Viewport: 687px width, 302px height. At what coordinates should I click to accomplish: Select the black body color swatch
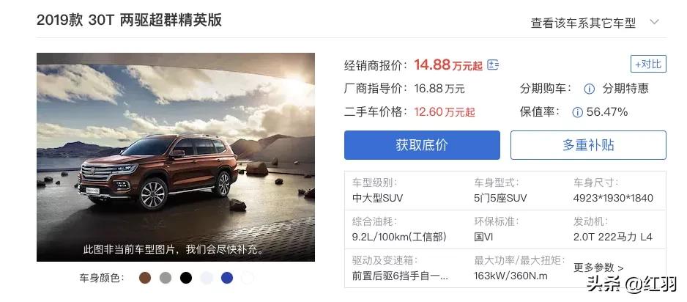[x=186, y=278]
